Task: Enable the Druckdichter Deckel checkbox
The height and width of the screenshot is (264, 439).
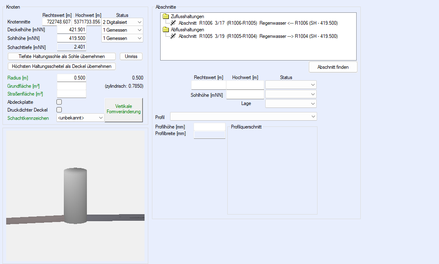Action: click(59, 110)
